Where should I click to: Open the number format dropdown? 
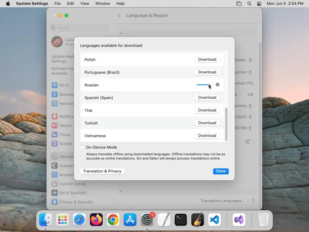243,128
